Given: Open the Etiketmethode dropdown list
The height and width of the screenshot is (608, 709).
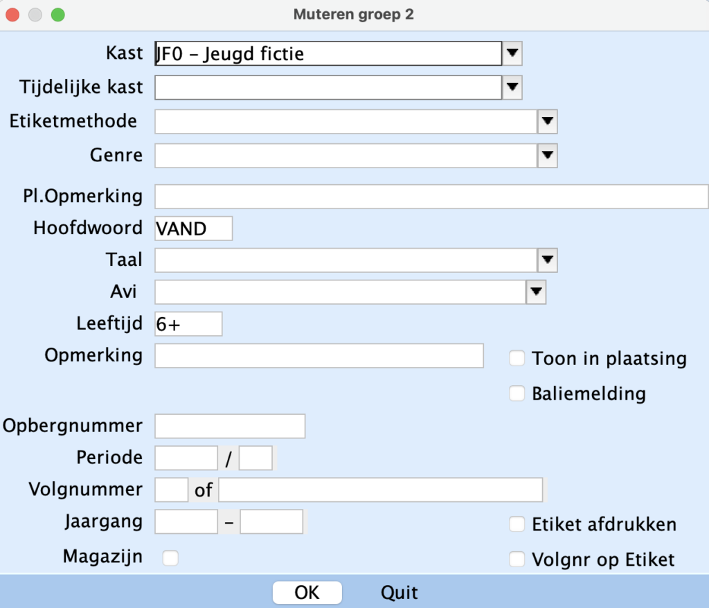Looking at the screenshot, I should point(548,122).
